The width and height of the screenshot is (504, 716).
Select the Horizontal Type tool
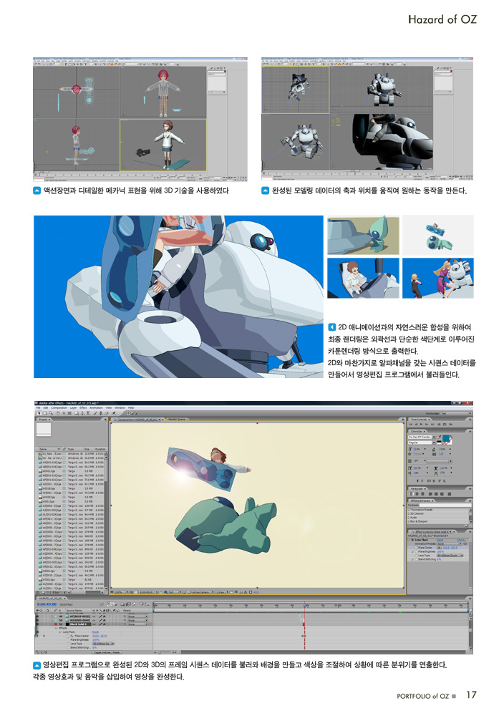[x=88, y=413]
